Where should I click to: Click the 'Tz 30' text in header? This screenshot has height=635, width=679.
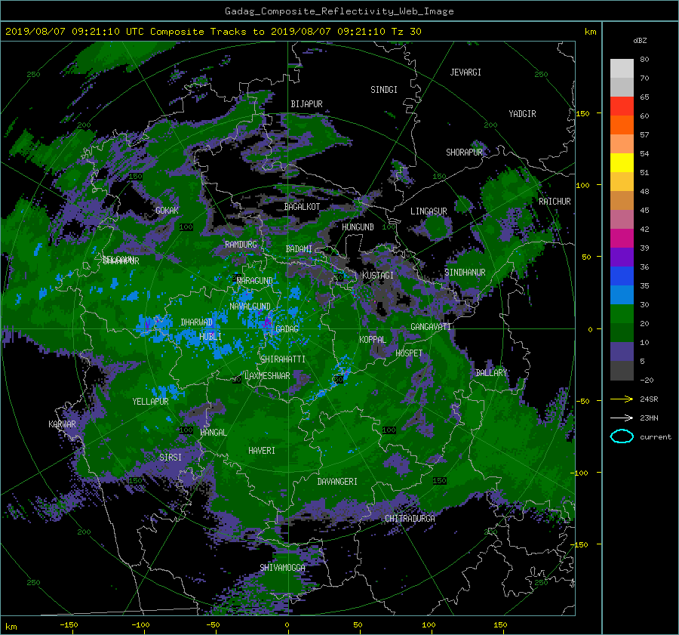tap(406, 32)
